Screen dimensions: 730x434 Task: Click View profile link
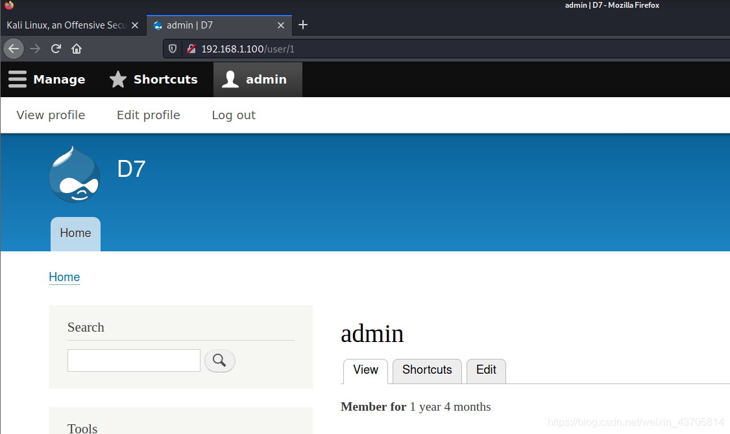[x=51, y=115]
